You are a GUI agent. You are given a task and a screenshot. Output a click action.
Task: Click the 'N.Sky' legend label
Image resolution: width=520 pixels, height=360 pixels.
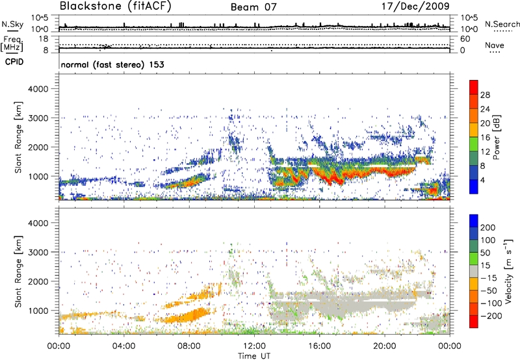[x=12, y=24]
